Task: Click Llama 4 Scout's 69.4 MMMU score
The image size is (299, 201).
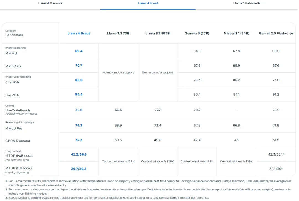Action: (79, 51)
